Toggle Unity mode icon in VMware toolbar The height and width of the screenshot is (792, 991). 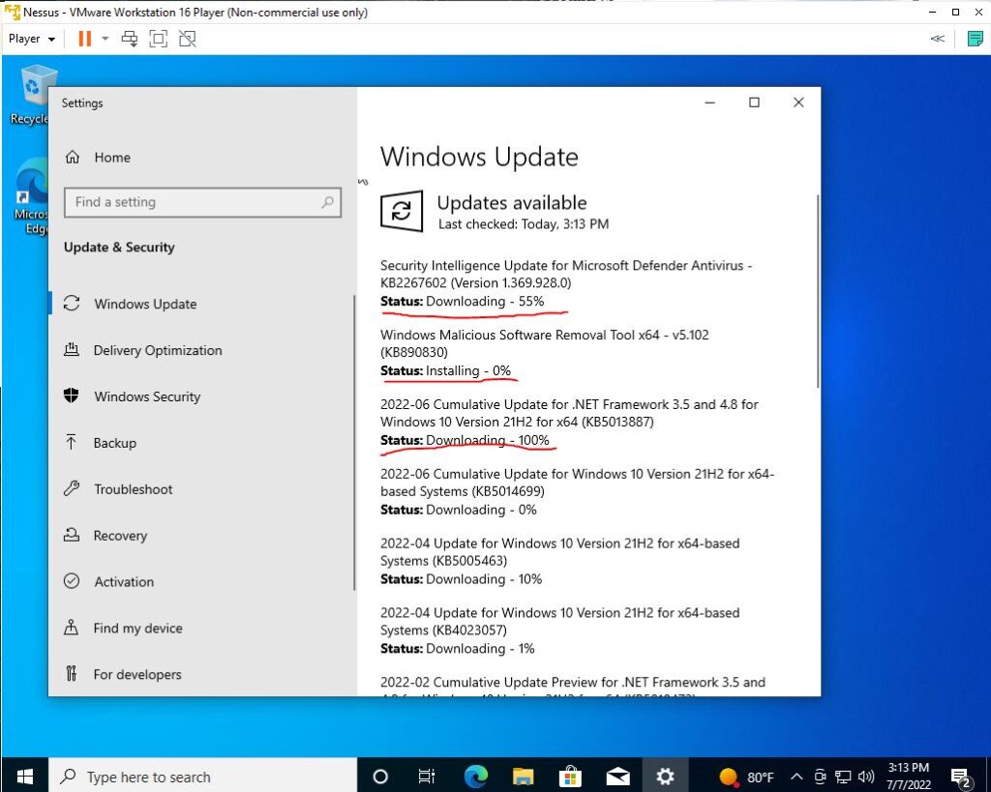(187, 39)
